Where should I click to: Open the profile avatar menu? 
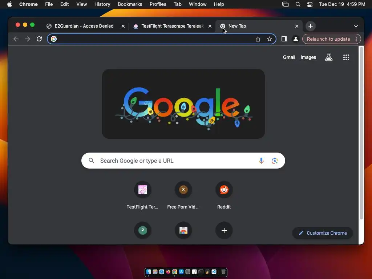(296, 39)
